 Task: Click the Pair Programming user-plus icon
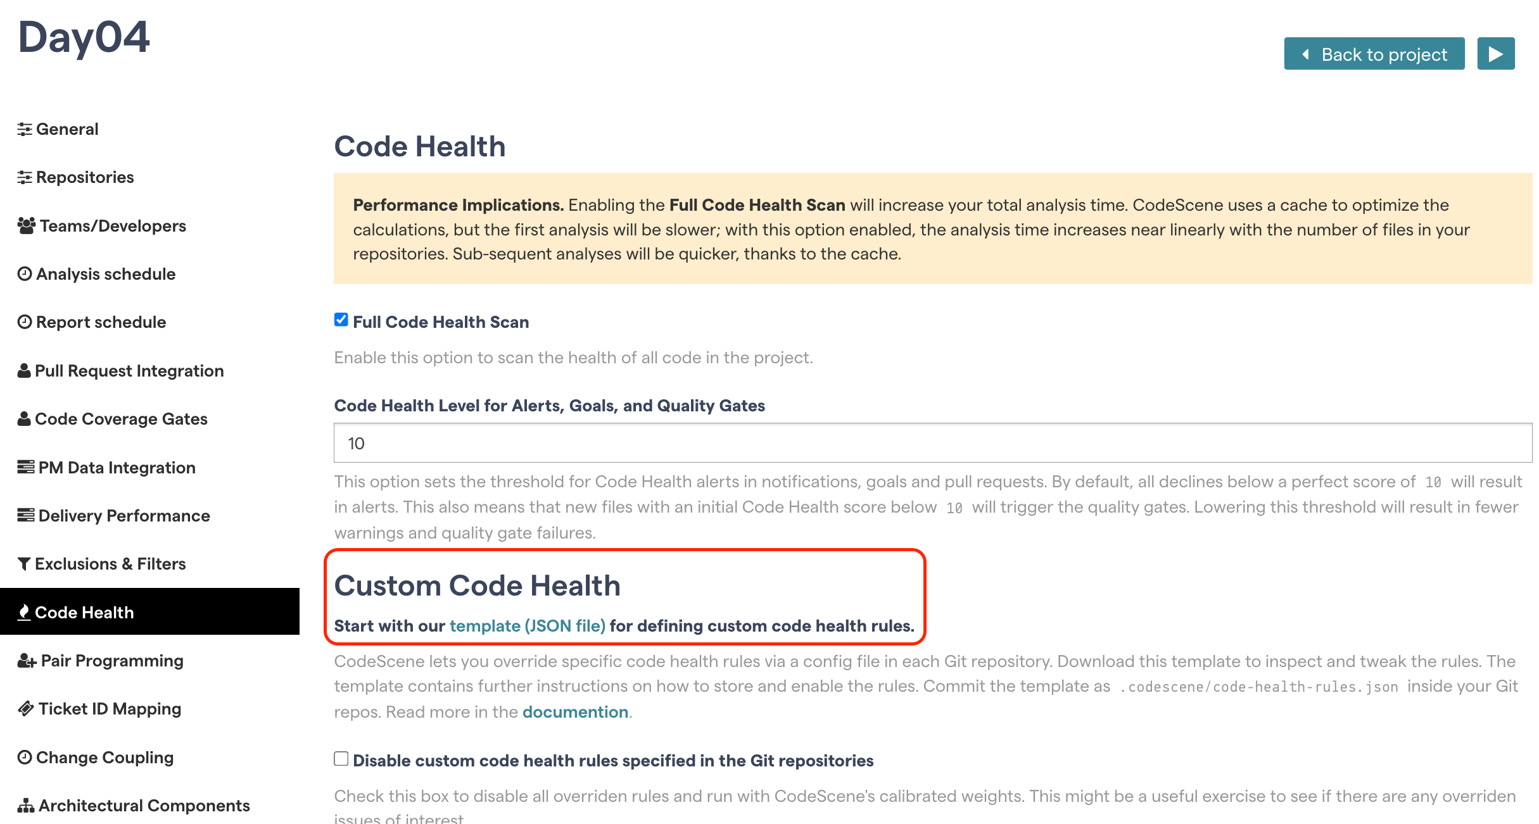27,661
